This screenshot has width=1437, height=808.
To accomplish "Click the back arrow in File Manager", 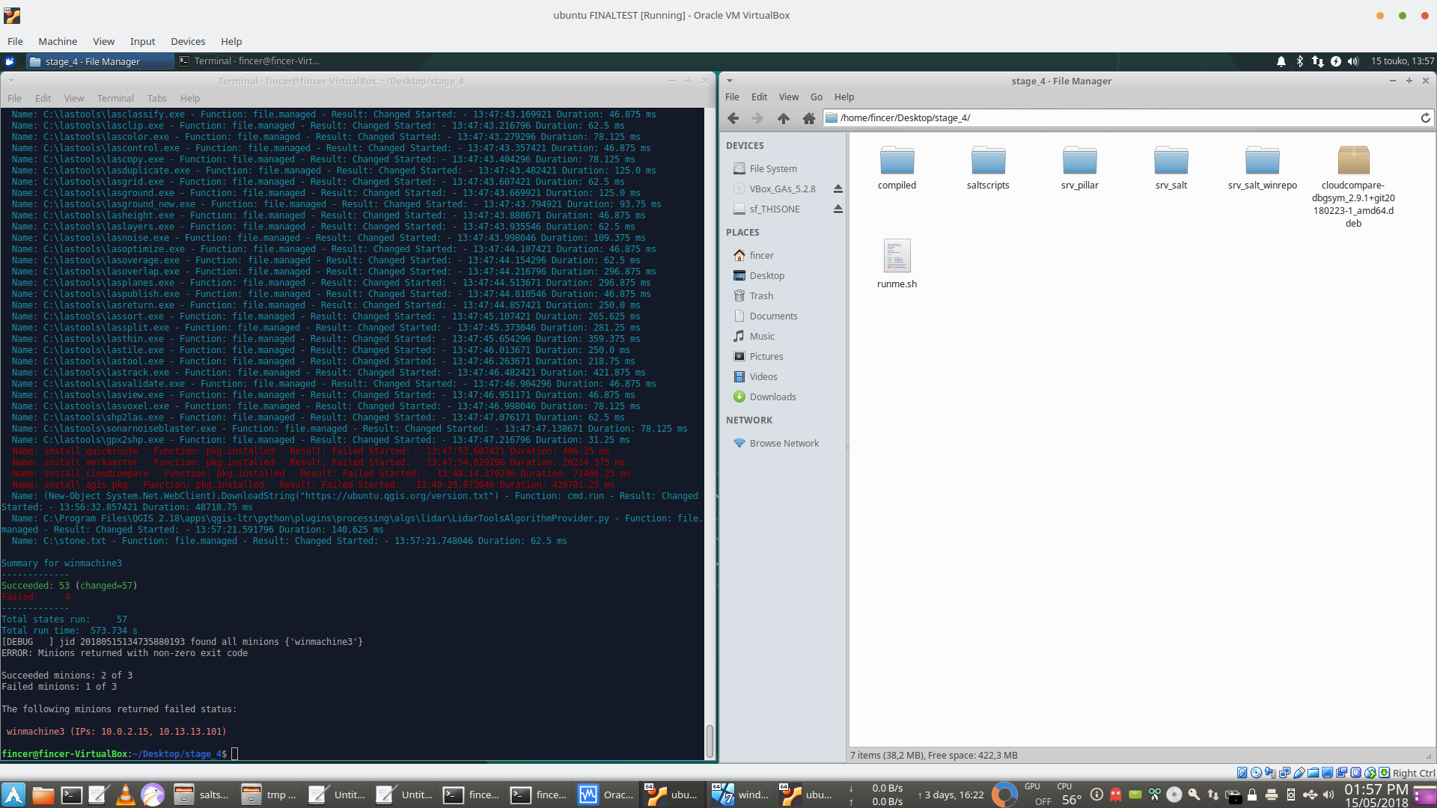I will [x=733, y=118].
